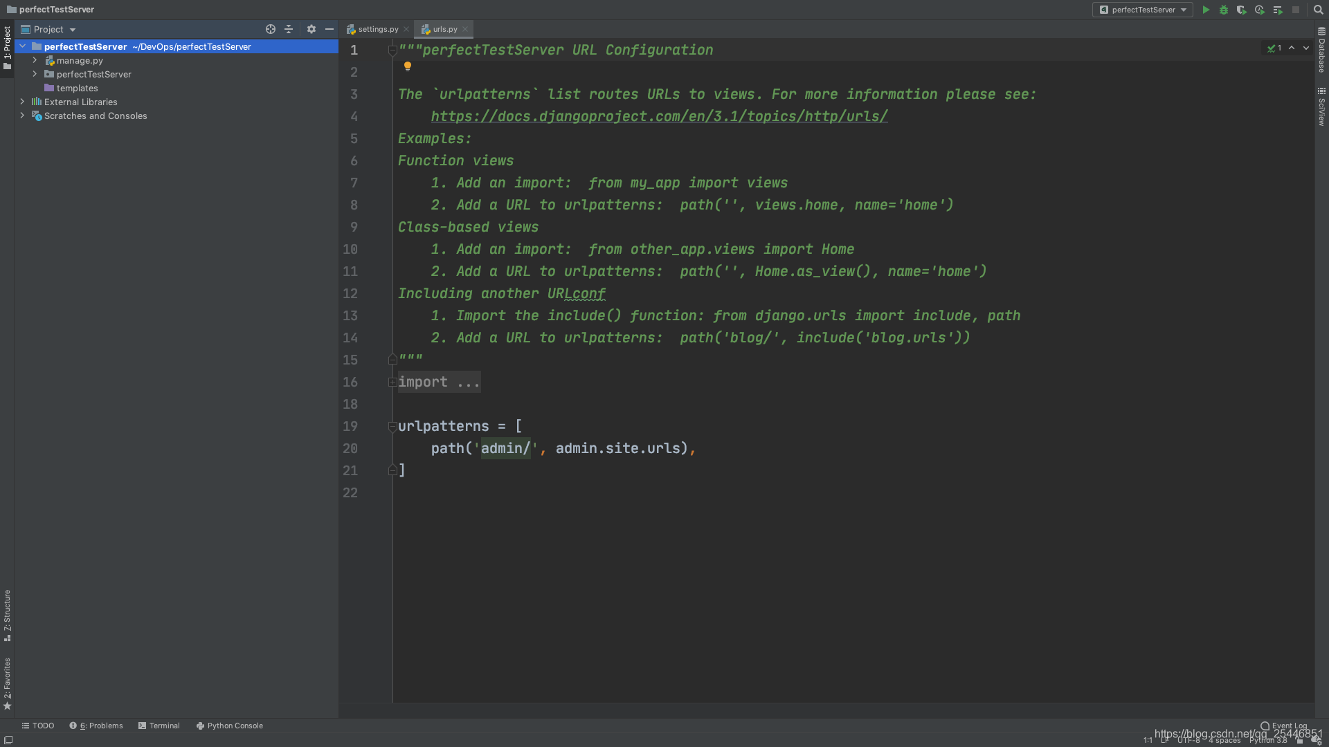Open the Project view selector dropdown
The width and height of the screenshot is (1329, 747).
pyautogui.click(x=48, y=29)
